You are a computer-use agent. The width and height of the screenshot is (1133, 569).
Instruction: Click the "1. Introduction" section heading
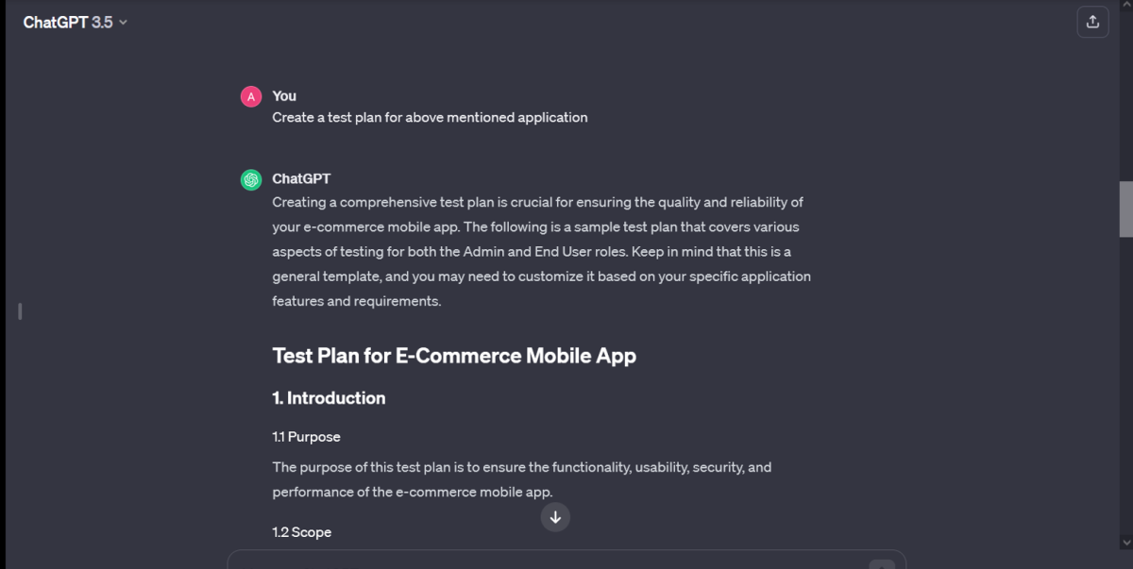point(329,398)
